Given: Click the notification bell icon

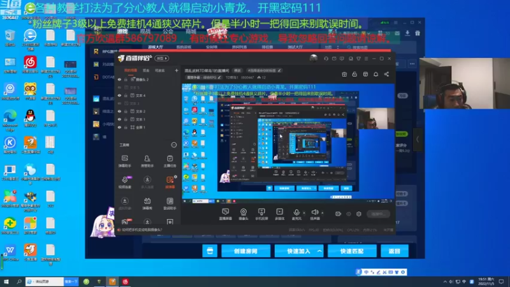Looking at the screenshot, I should coord(375,74).
